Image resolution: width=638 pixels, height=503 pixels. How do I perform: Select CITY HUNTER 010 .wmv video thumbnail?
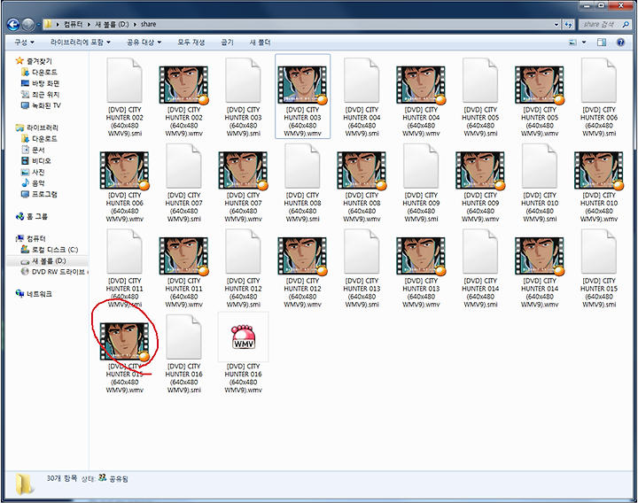[x=599, y=170]
